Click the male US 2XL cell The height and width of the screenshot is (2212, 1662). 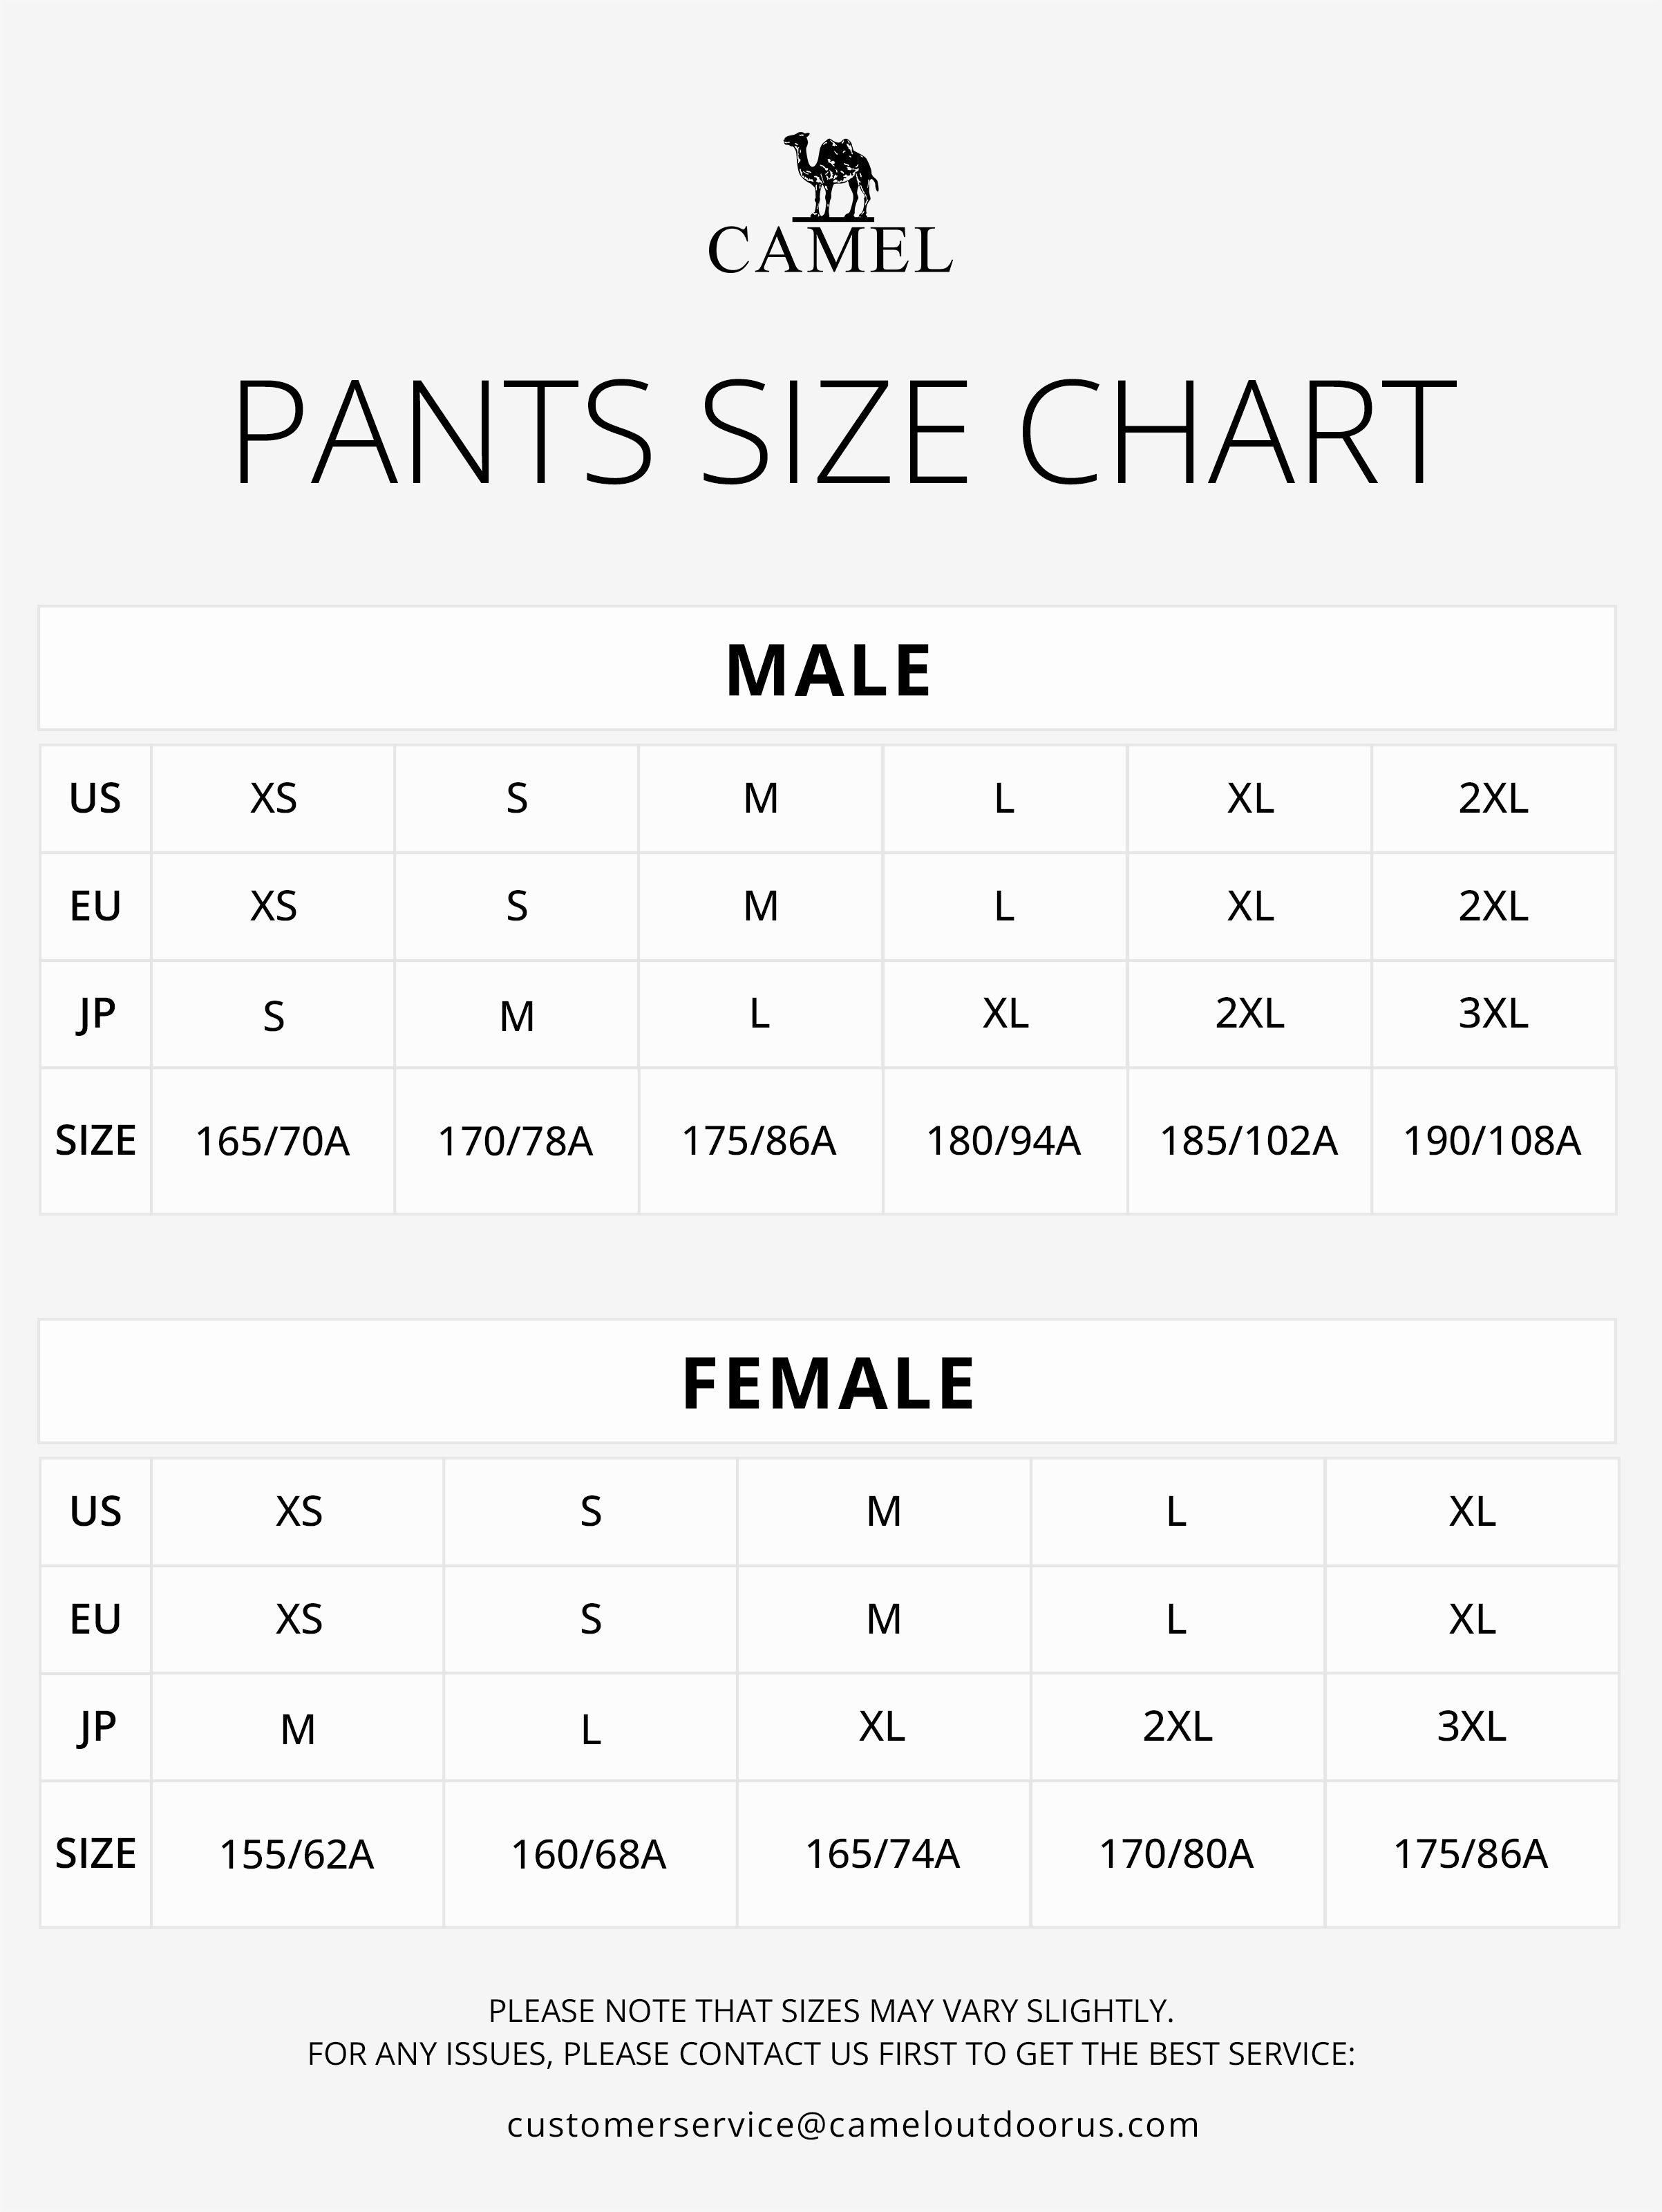(1493, 799)
